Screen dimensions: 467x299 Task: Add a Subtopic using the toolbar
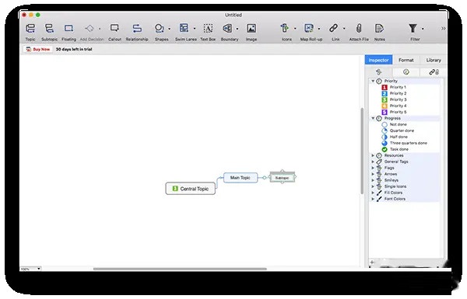[49, 29]
